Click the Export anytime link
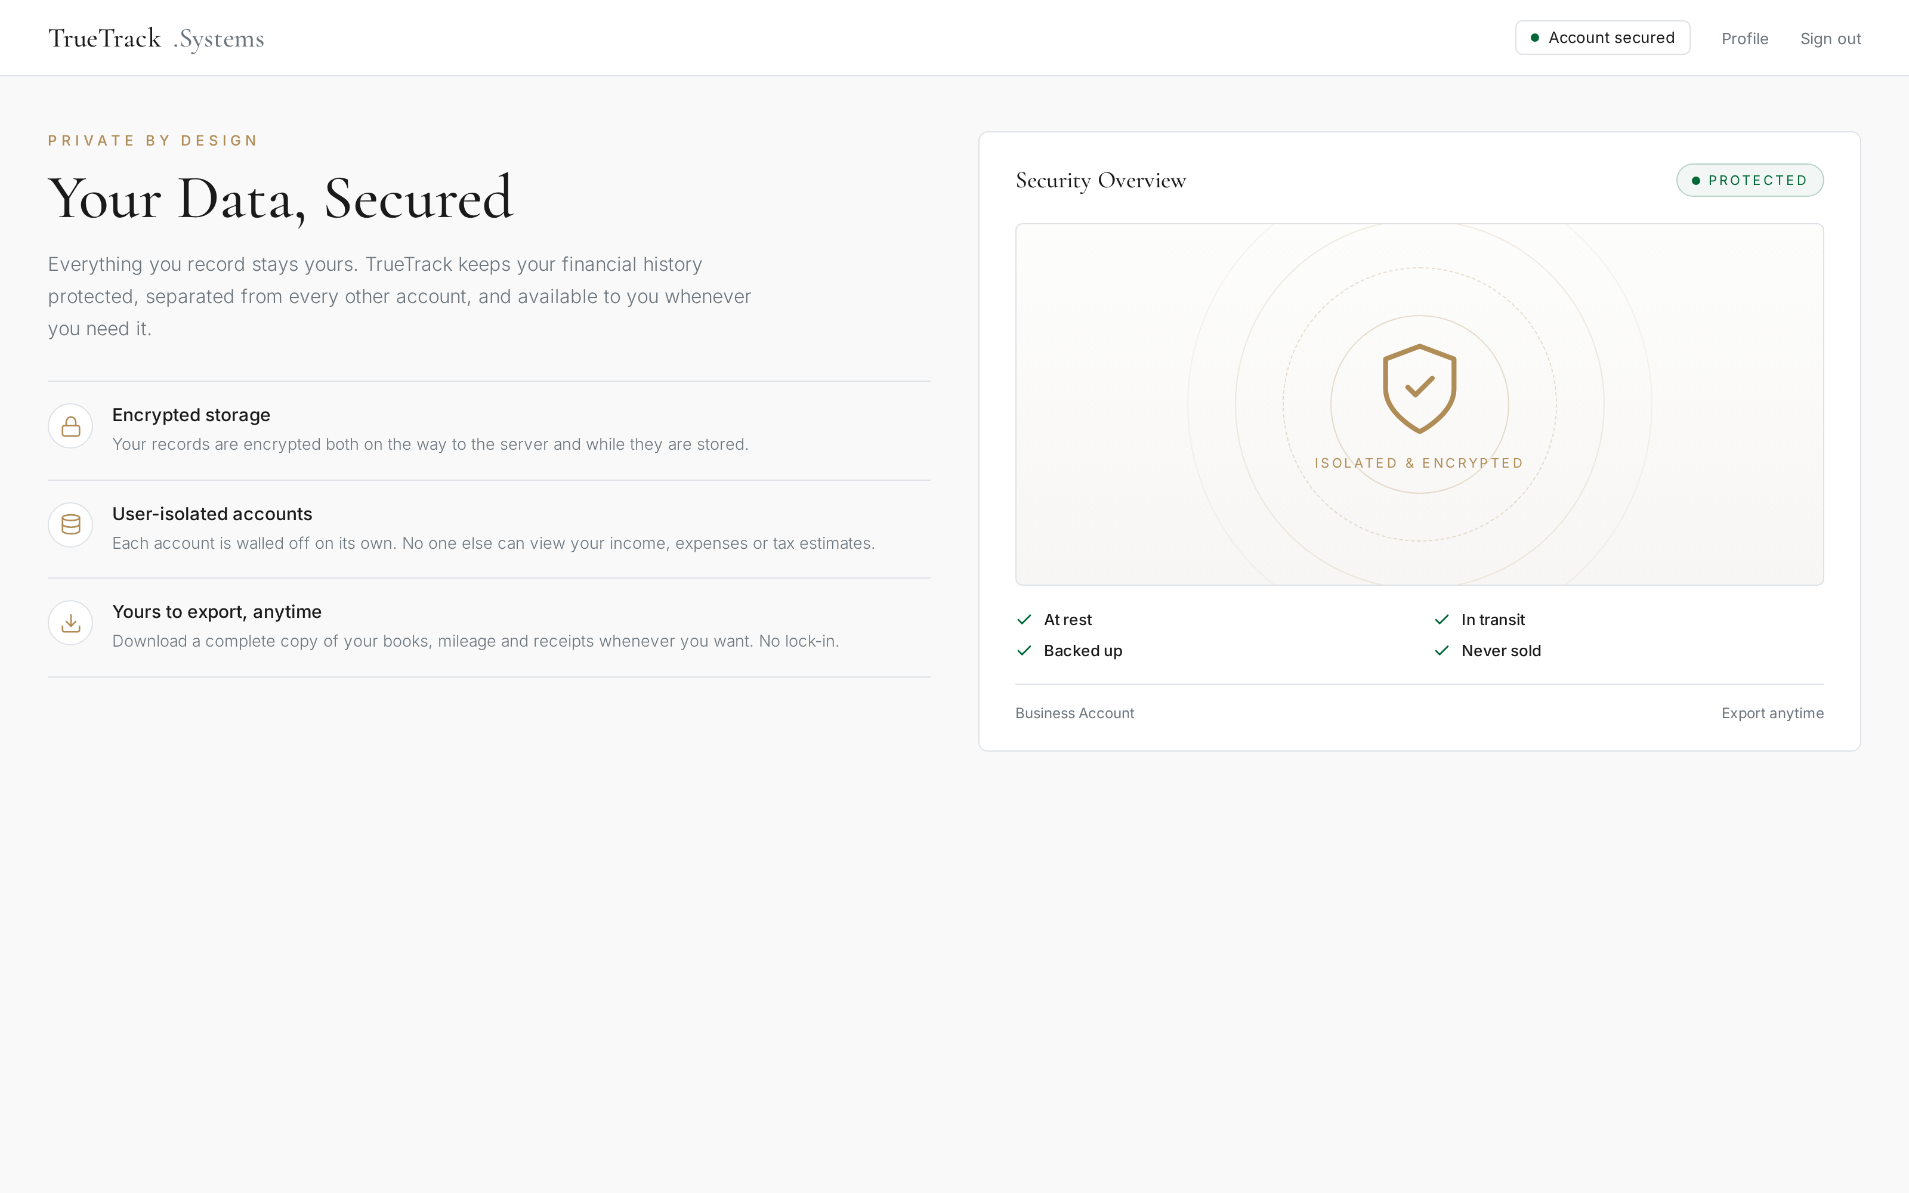The width and height of the screenshot is (1909, 1193). [x=1772, y=713]
